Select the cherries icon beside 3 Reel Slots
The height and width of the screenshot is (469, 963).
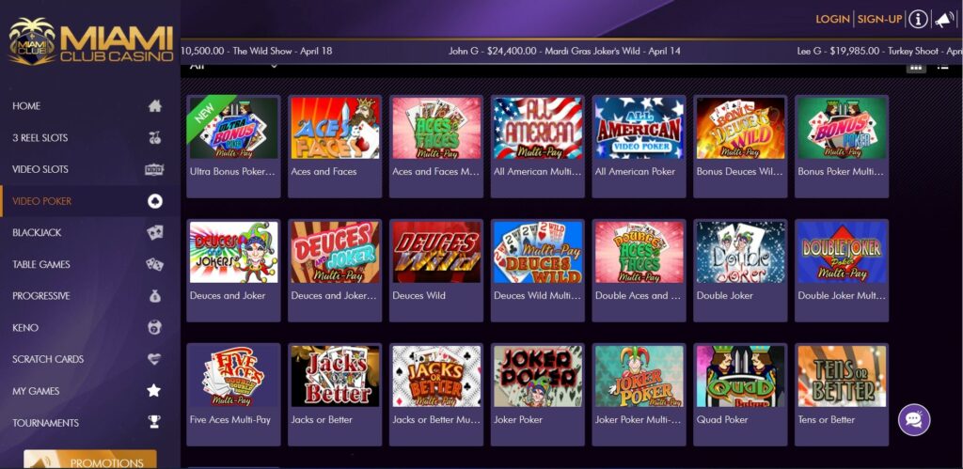tap(155, 137)
